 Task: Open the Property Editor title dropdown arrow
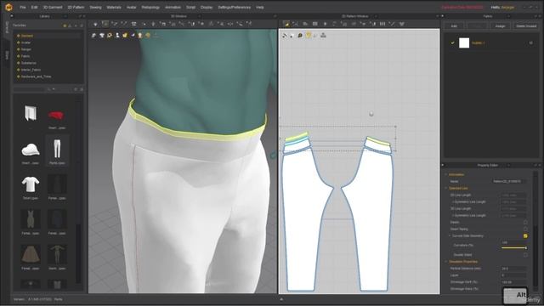point(508,165)
